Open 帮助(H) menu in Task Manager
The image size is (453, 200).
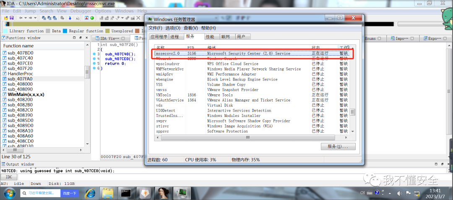[208, 28]
